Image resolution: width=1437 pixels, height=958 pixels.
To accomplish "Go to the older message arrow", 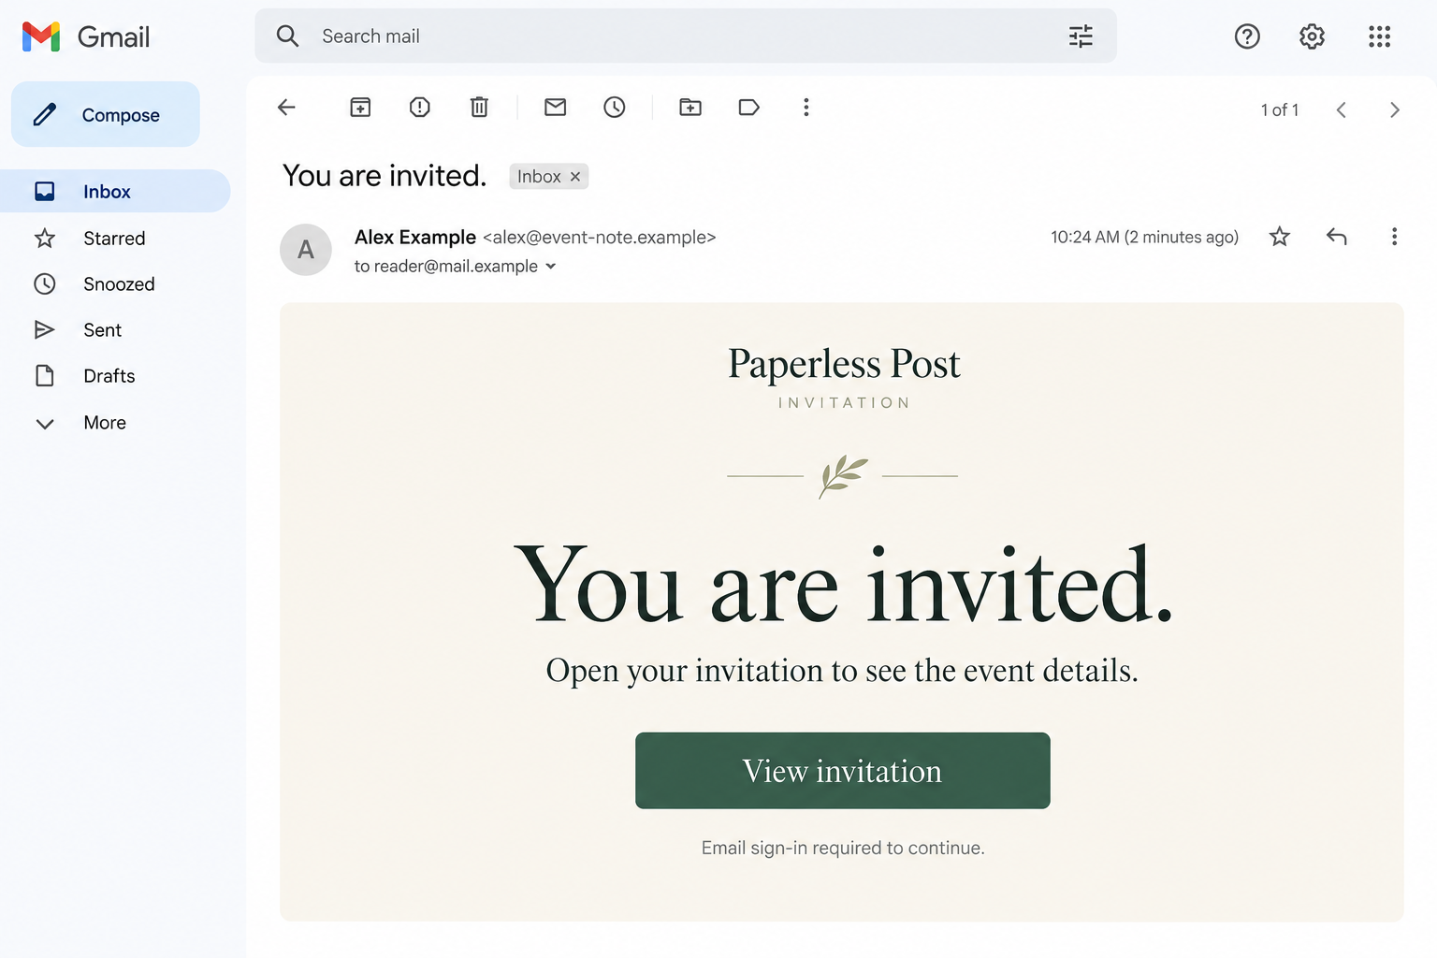I will [x=1395, y=110].
